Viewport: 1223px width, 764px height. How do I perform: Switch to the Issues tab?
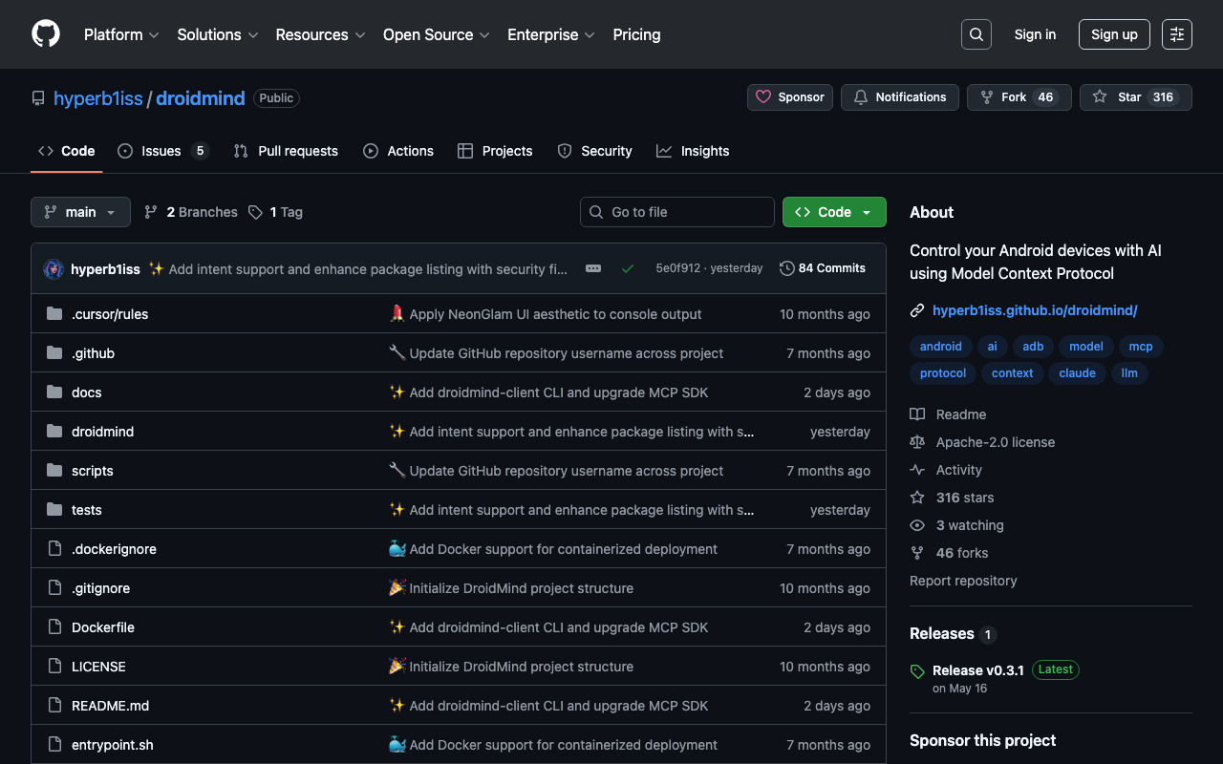point(161,151)
